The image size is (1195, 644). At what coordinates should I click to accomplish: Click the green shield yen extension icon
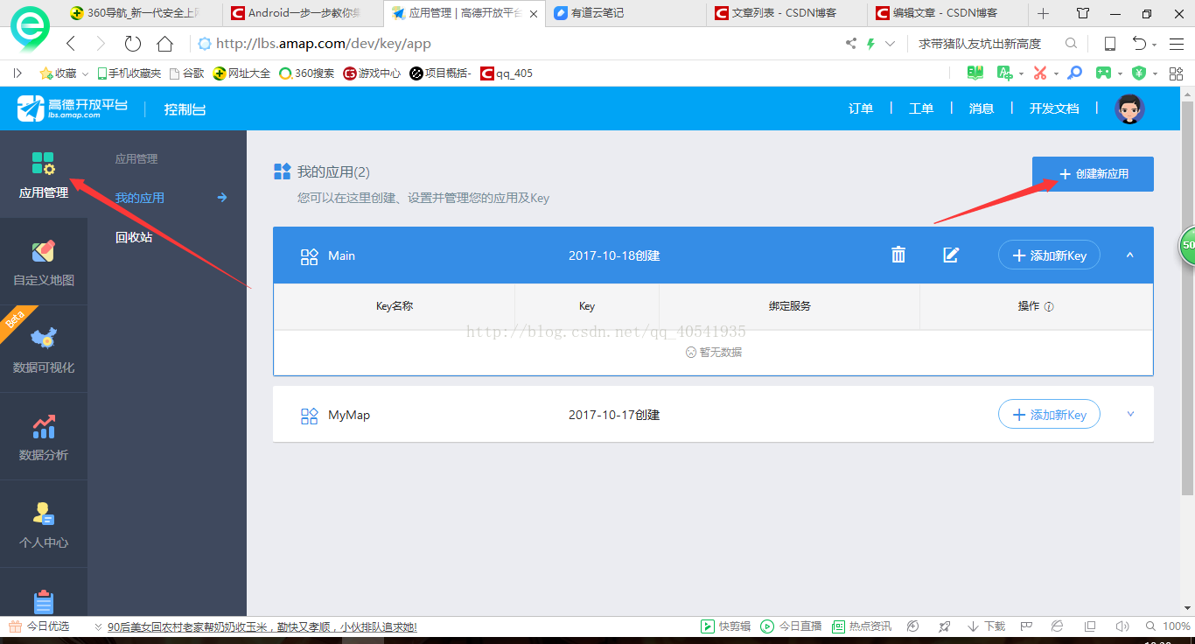pos(1138,73)
